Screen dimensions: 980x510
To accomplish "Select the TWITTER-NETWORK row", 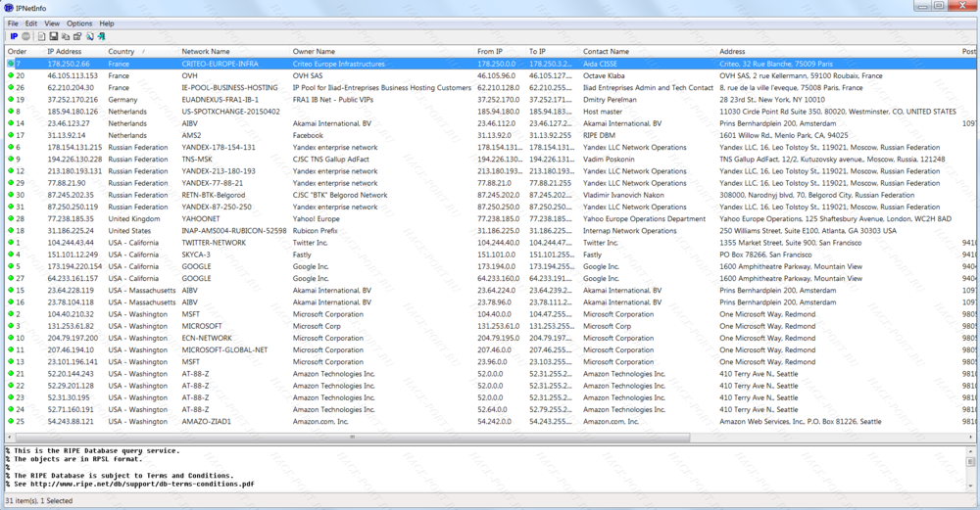I will click(x=491, y=242).
